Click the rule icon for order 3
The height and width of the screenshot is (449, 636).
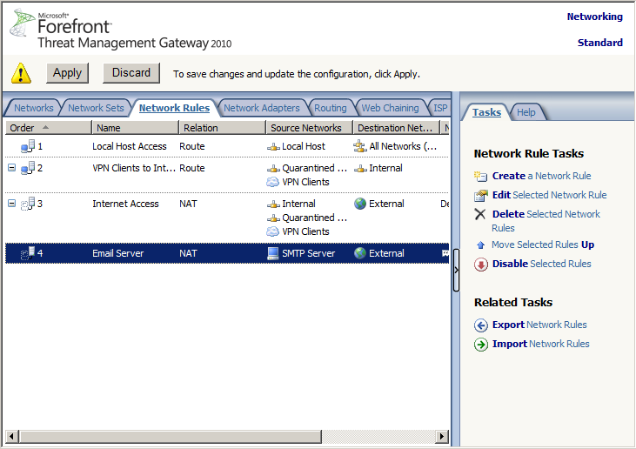[28, 204]
